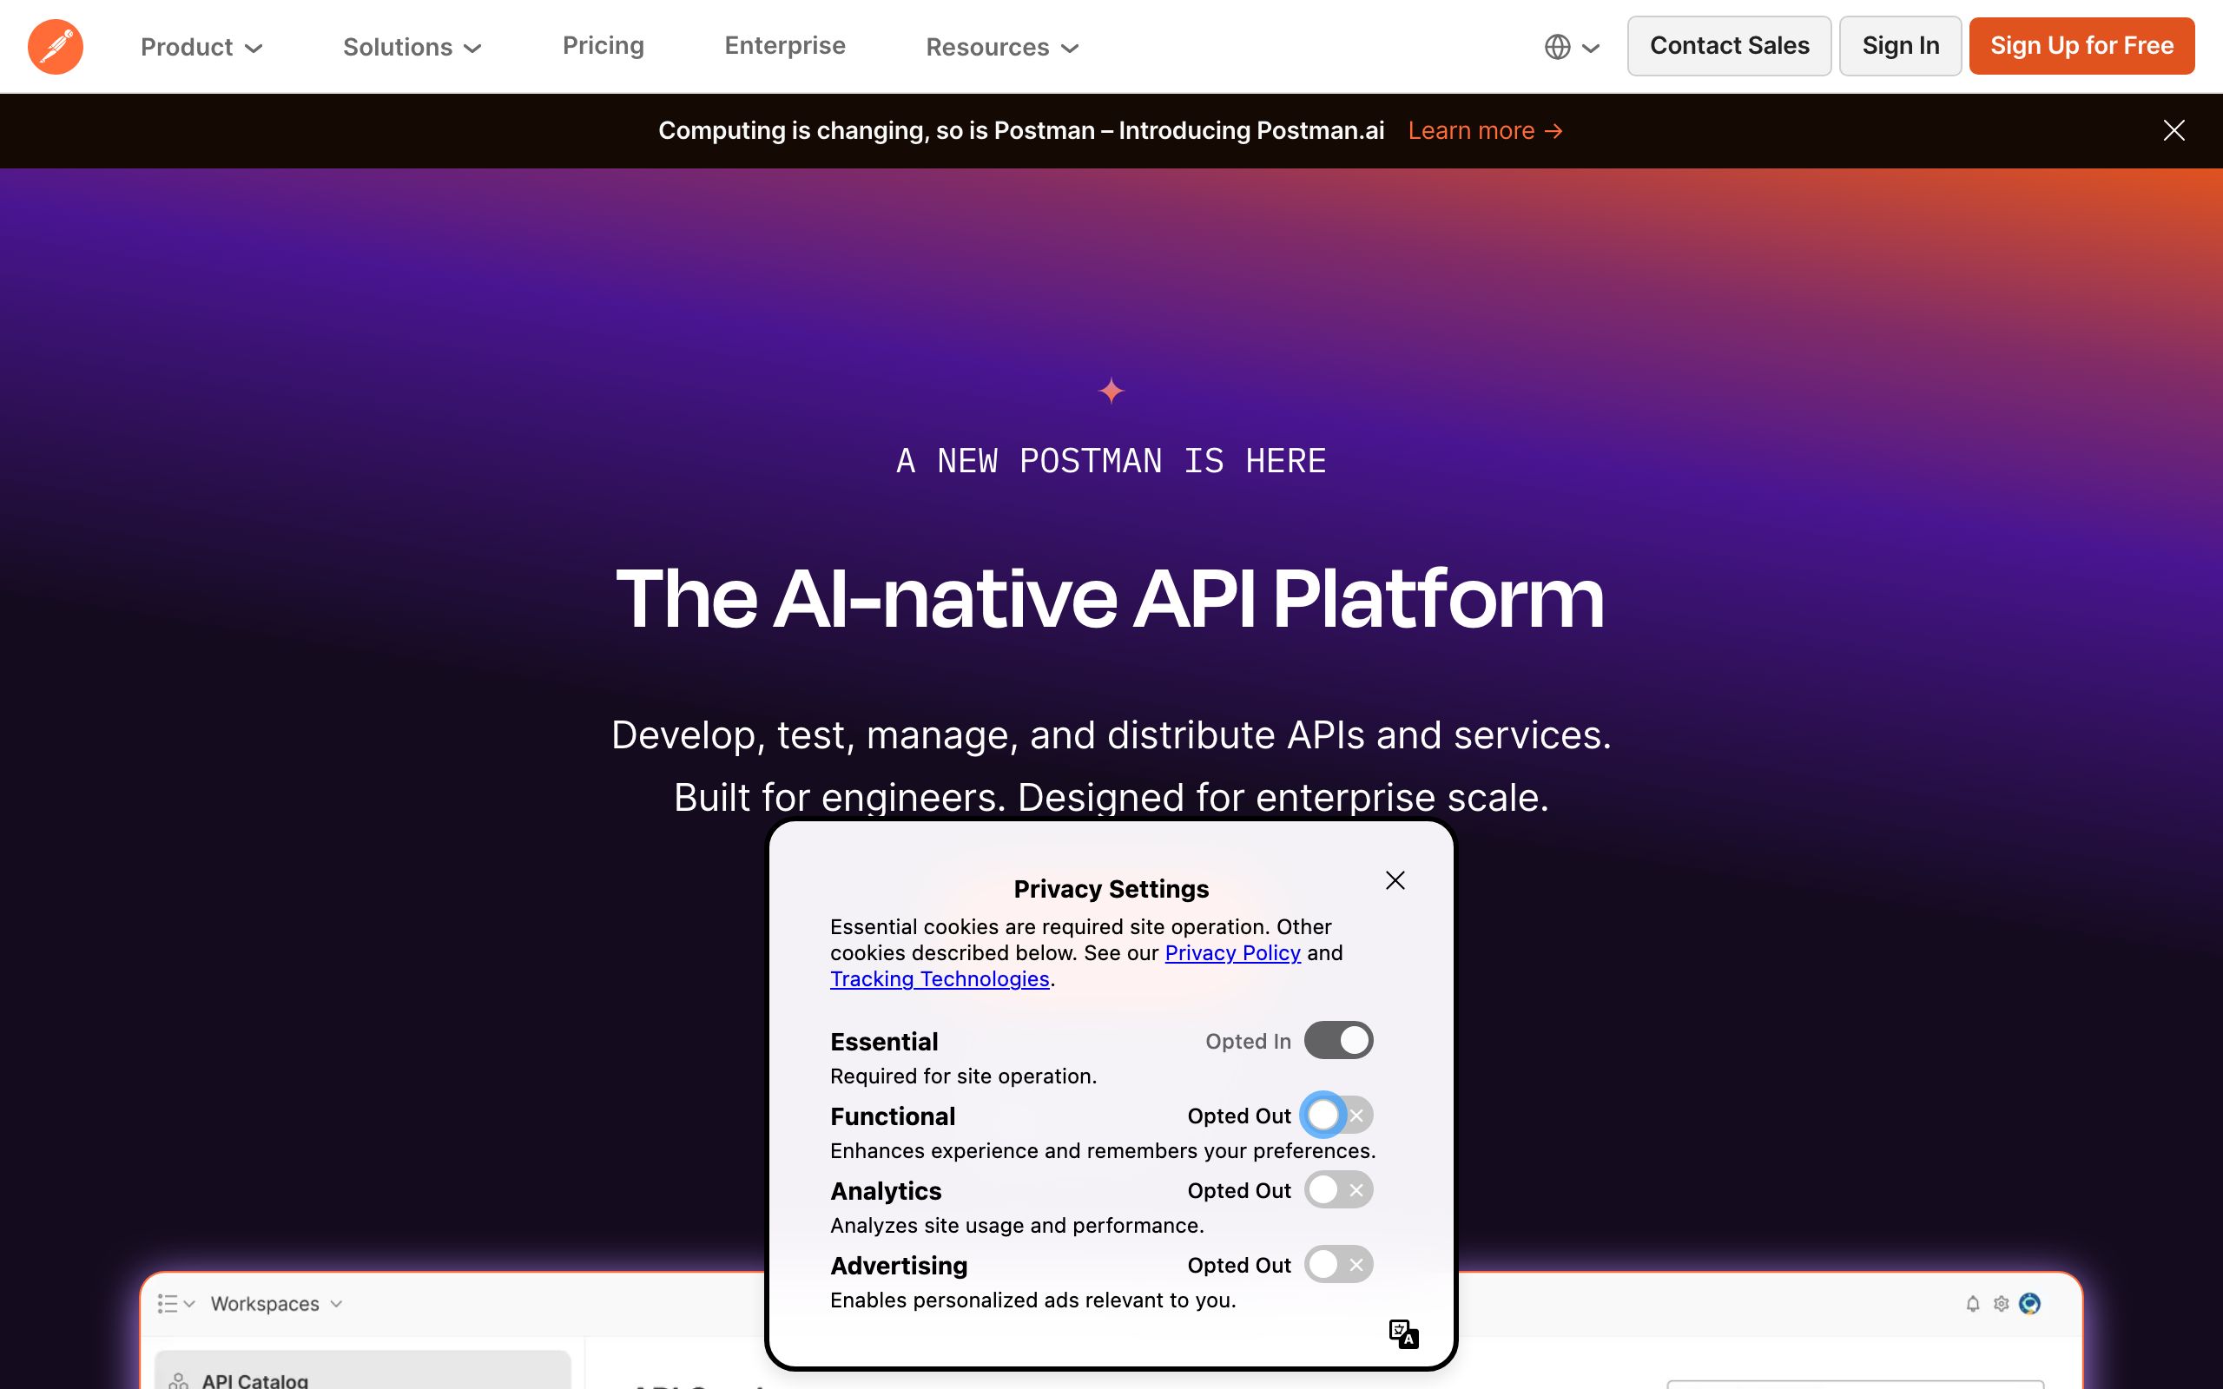The image size is (2223, 1389).
Task: Open the Workspaces dropdown
Action: tap(276, 1304)
